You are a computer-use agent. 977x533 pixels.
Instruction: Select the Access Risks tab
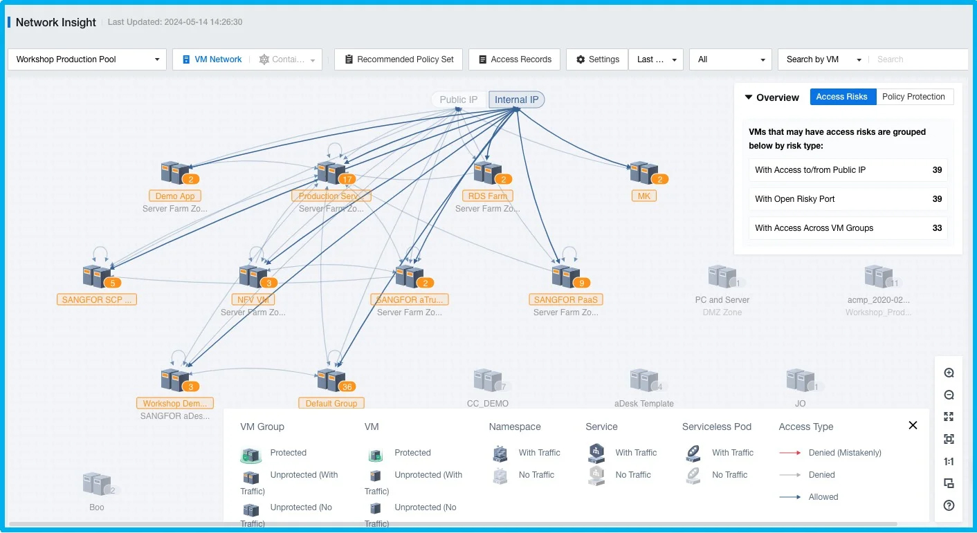(x=843, y=97)
